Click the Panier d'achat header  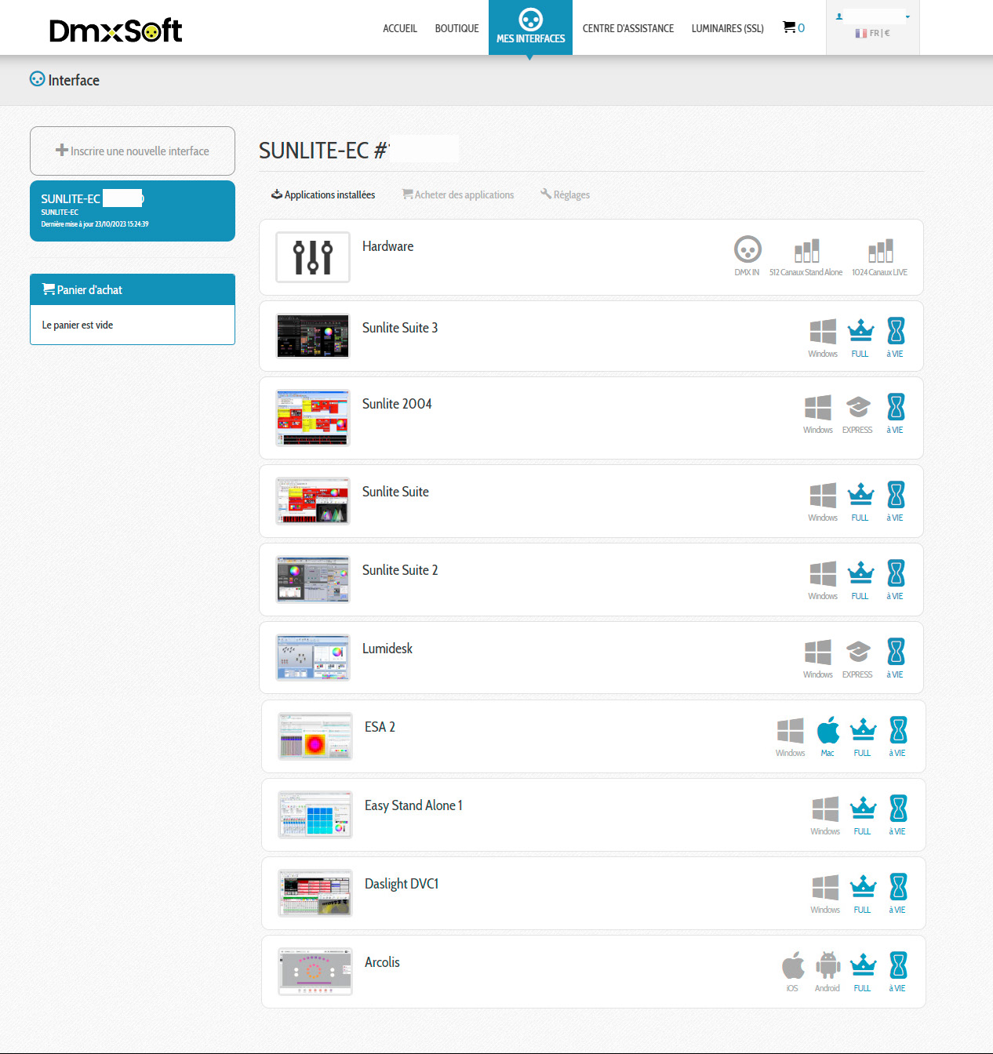coord(133,289)
